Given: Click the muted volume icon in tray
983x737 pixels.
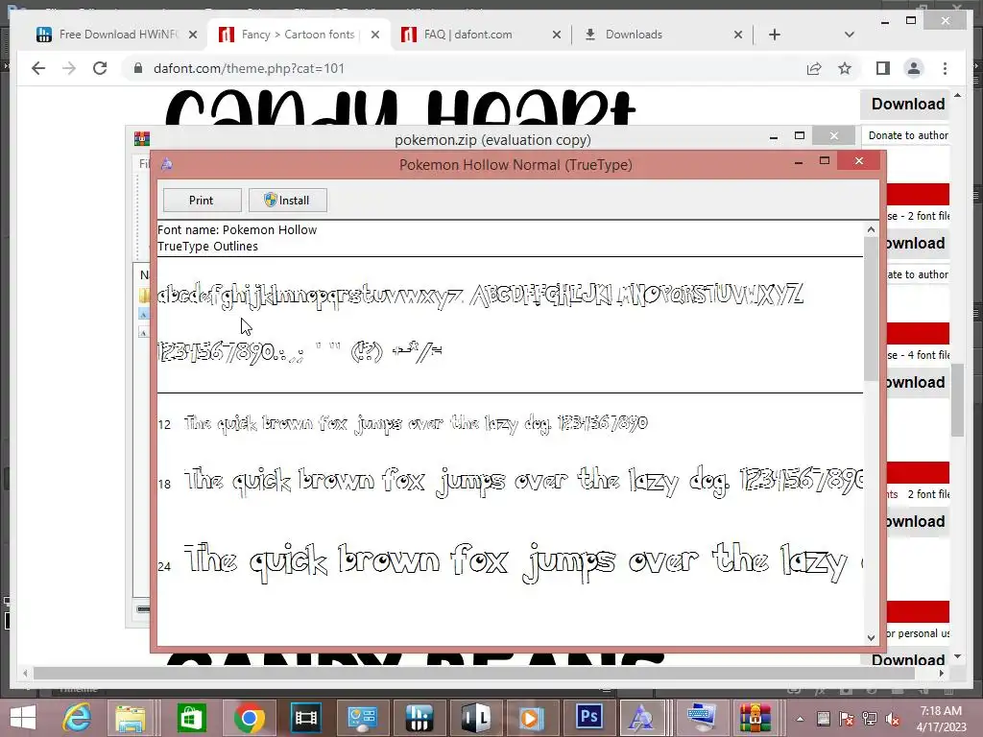Looking at the screenshot, I should point(892,719).
